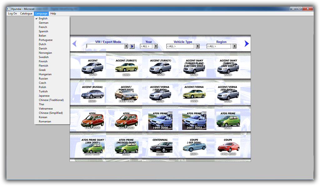Select the ACCENT/VERNA (SEP 2006-) model
320x186 pixels.
(x=228, y=94)
